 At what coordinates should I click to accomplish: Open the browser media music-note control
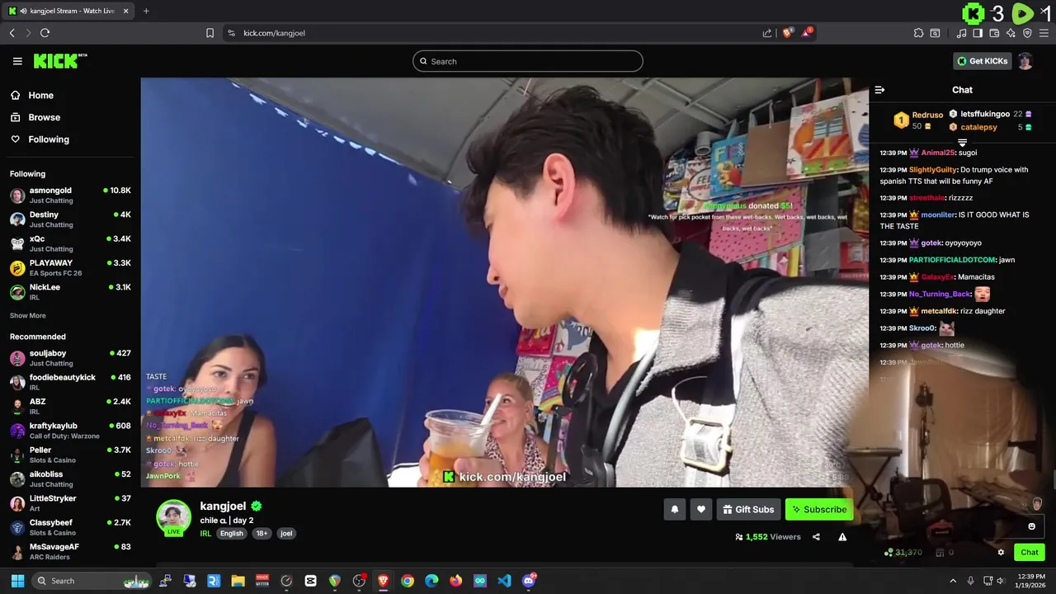[961, 33]
